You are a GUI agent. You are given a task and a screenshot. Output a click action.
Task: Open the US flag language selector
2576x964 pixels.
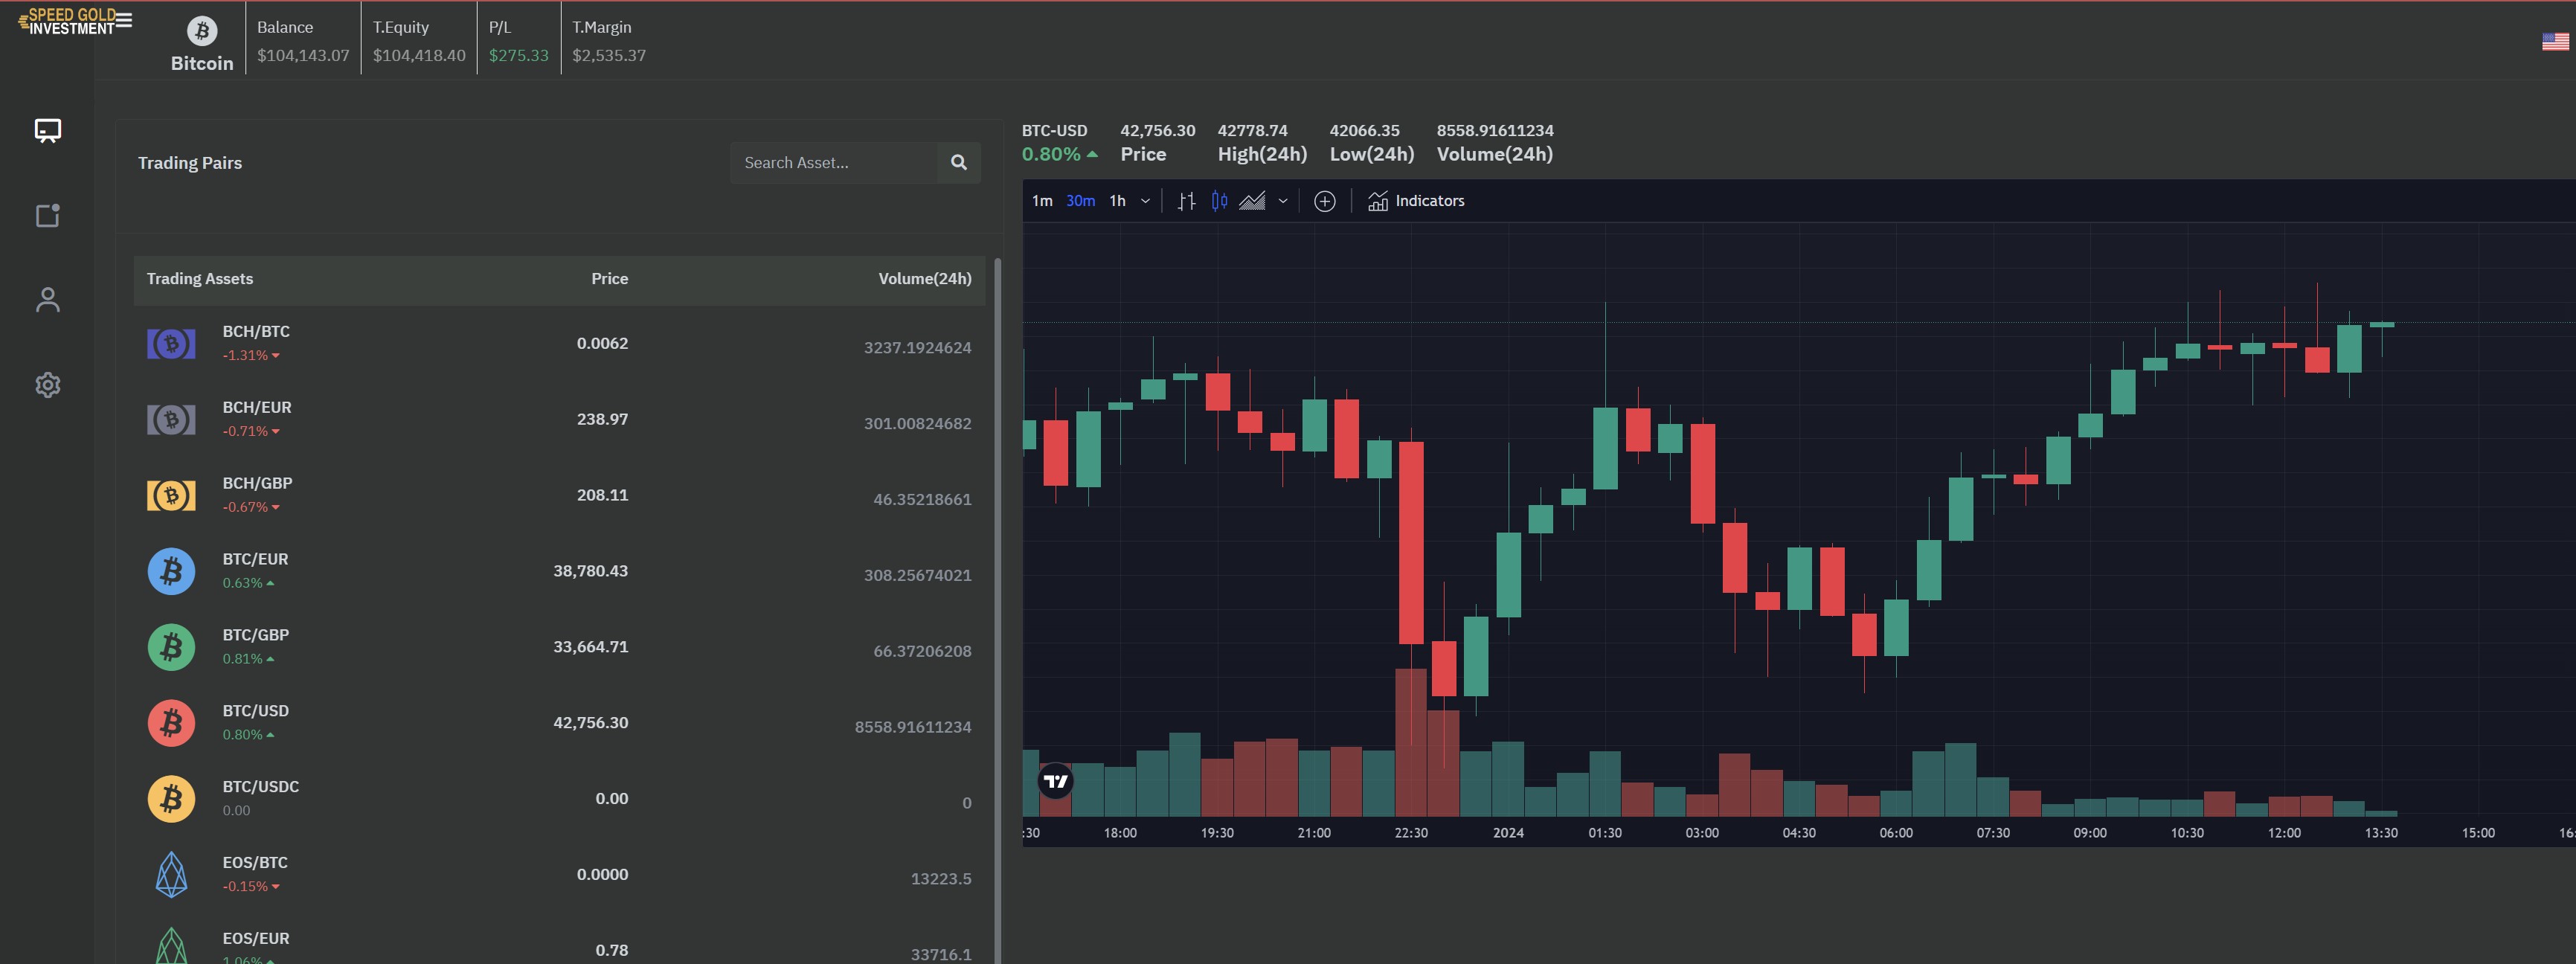tap(2554, 41)
